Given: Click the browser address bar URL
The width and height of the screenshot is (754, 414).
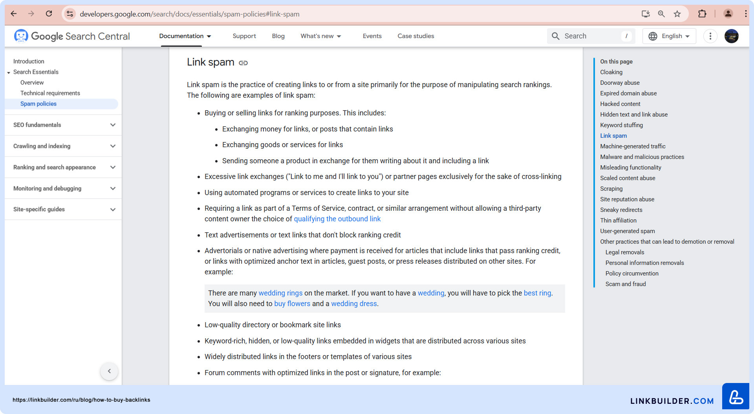Looking at the screenshot, I should tap(189, 14).
